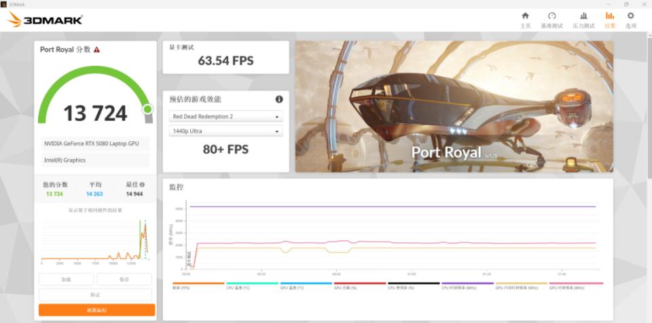The image size is (652, 323).
Task: Click the info icon next to 最佳
Action: pyautogui.click(x=142, y=185)
